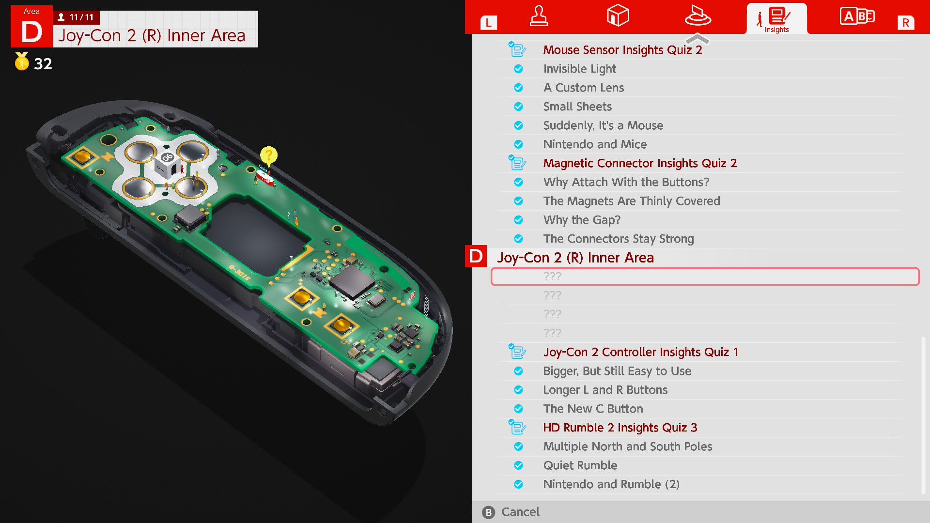Select the highlighted ??? locked entry
Image resolution: width=930 pixels, height=523 pixels.
(x=705, y=277)
